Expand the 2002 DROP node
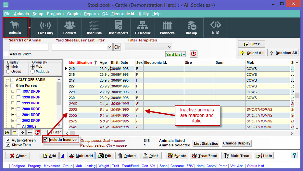 coord(13,120)
